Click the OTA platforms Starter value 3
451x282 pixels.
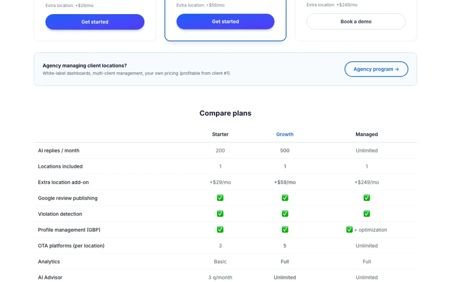pyautogui.click(x=220, y=246)
